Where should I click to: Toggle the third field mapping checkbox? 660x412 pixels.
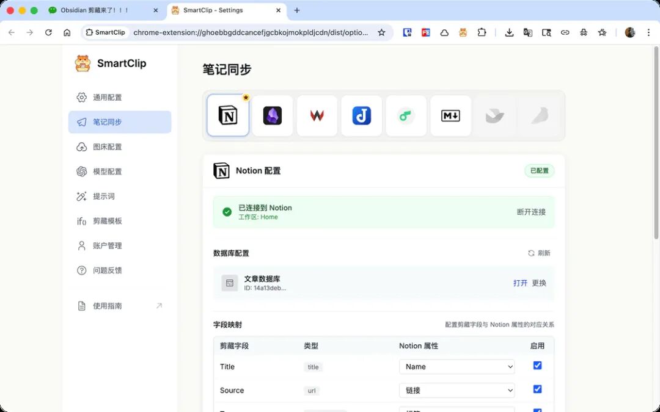[x=537, y=410]
